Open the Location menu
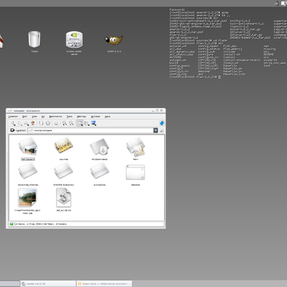287x287 pixels. (x=13, y=116)
